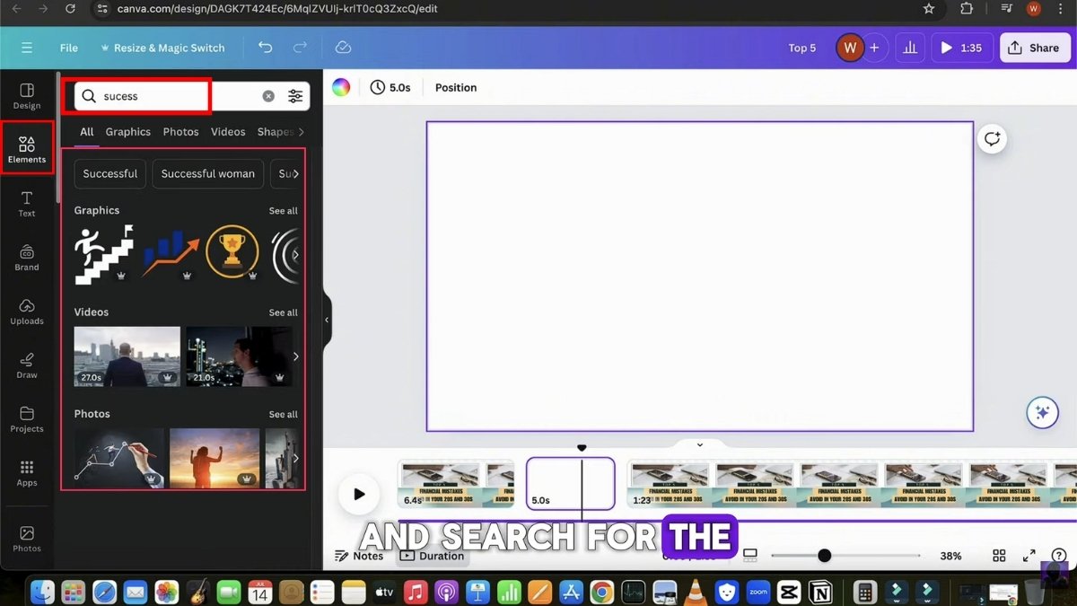Open the File menu
Viewport: 1077px width, 606px height.
68,47
